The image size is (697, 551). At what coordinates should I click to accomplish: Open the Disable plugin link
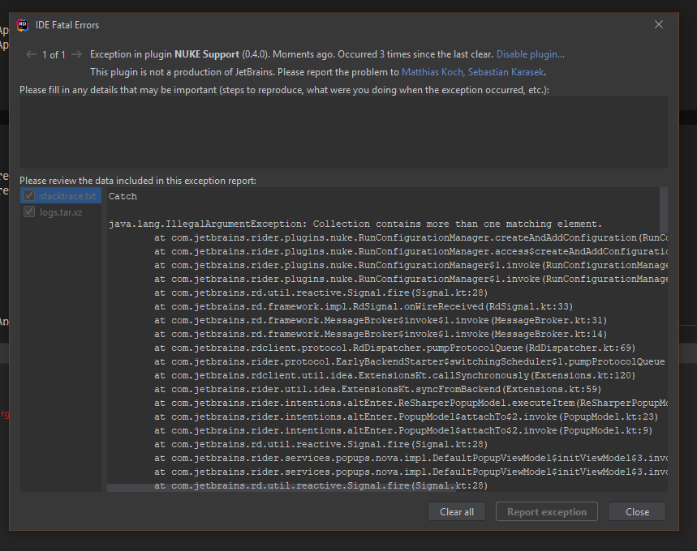(530, 54)
